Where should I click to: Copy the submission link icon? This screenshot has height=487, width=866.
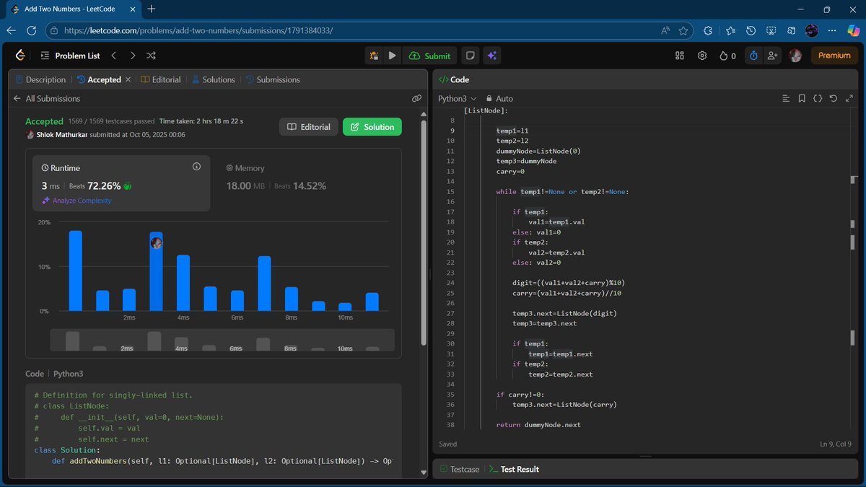[416, 98]
